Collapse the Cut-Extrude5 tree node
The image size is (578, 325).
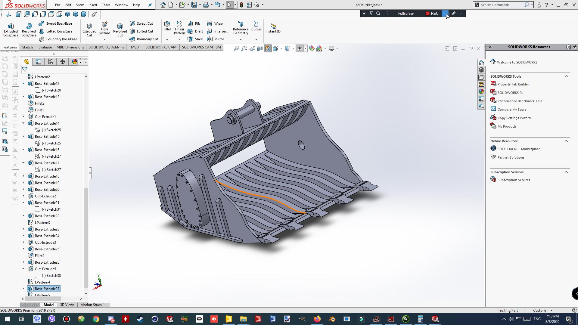click(x=23, y=269)
